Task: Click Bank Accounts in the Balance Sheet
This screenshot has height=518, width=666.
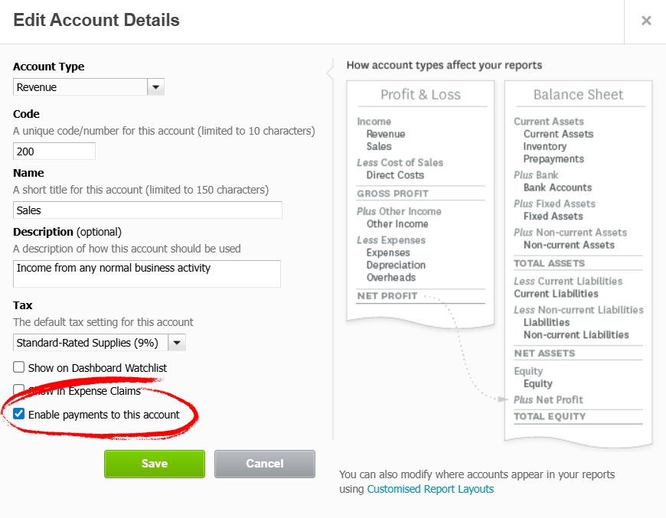Action: coord(557,187)
